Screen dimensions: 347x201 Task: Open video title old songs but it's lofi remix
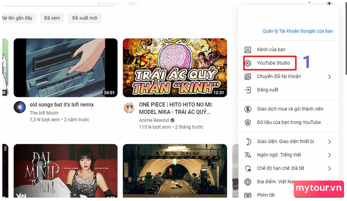pos(62,105)
